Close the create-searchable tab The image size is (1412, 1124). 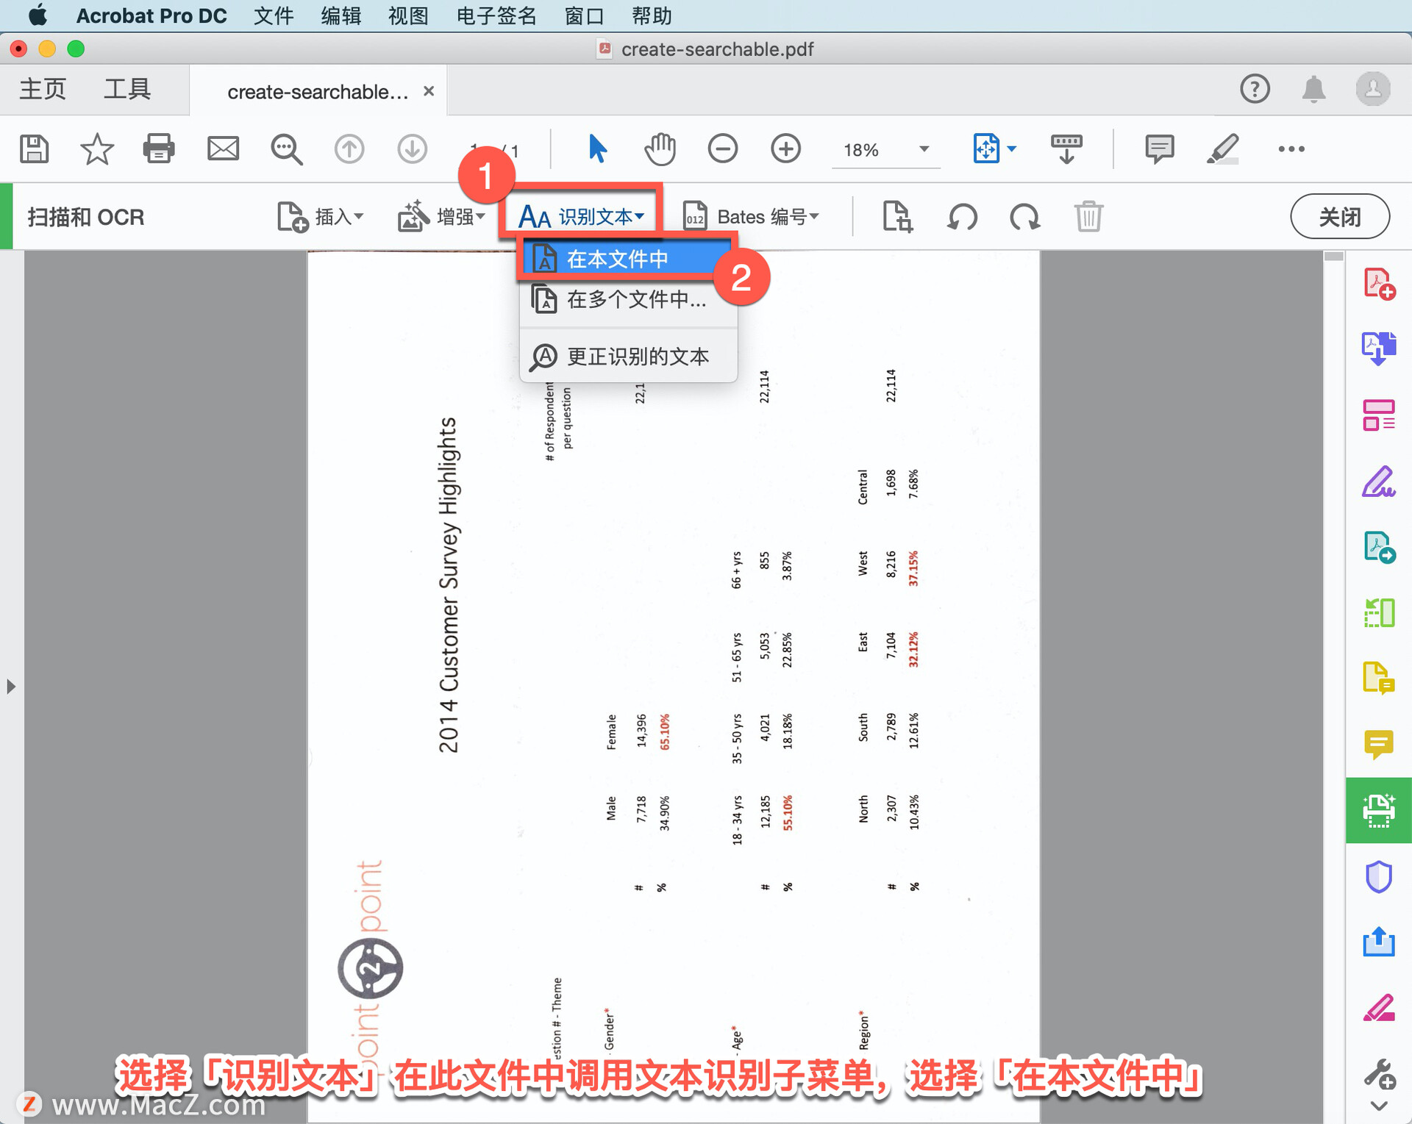pos(429,91)
